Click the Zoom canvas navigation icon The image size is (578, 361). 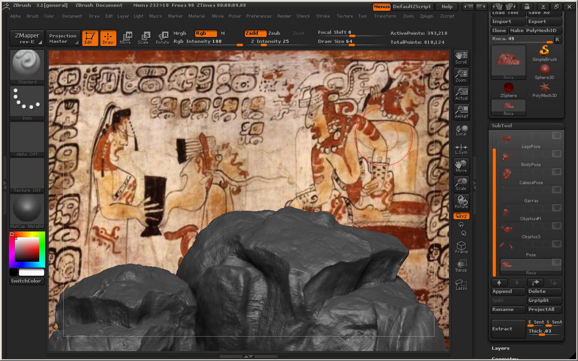[461, 75]
